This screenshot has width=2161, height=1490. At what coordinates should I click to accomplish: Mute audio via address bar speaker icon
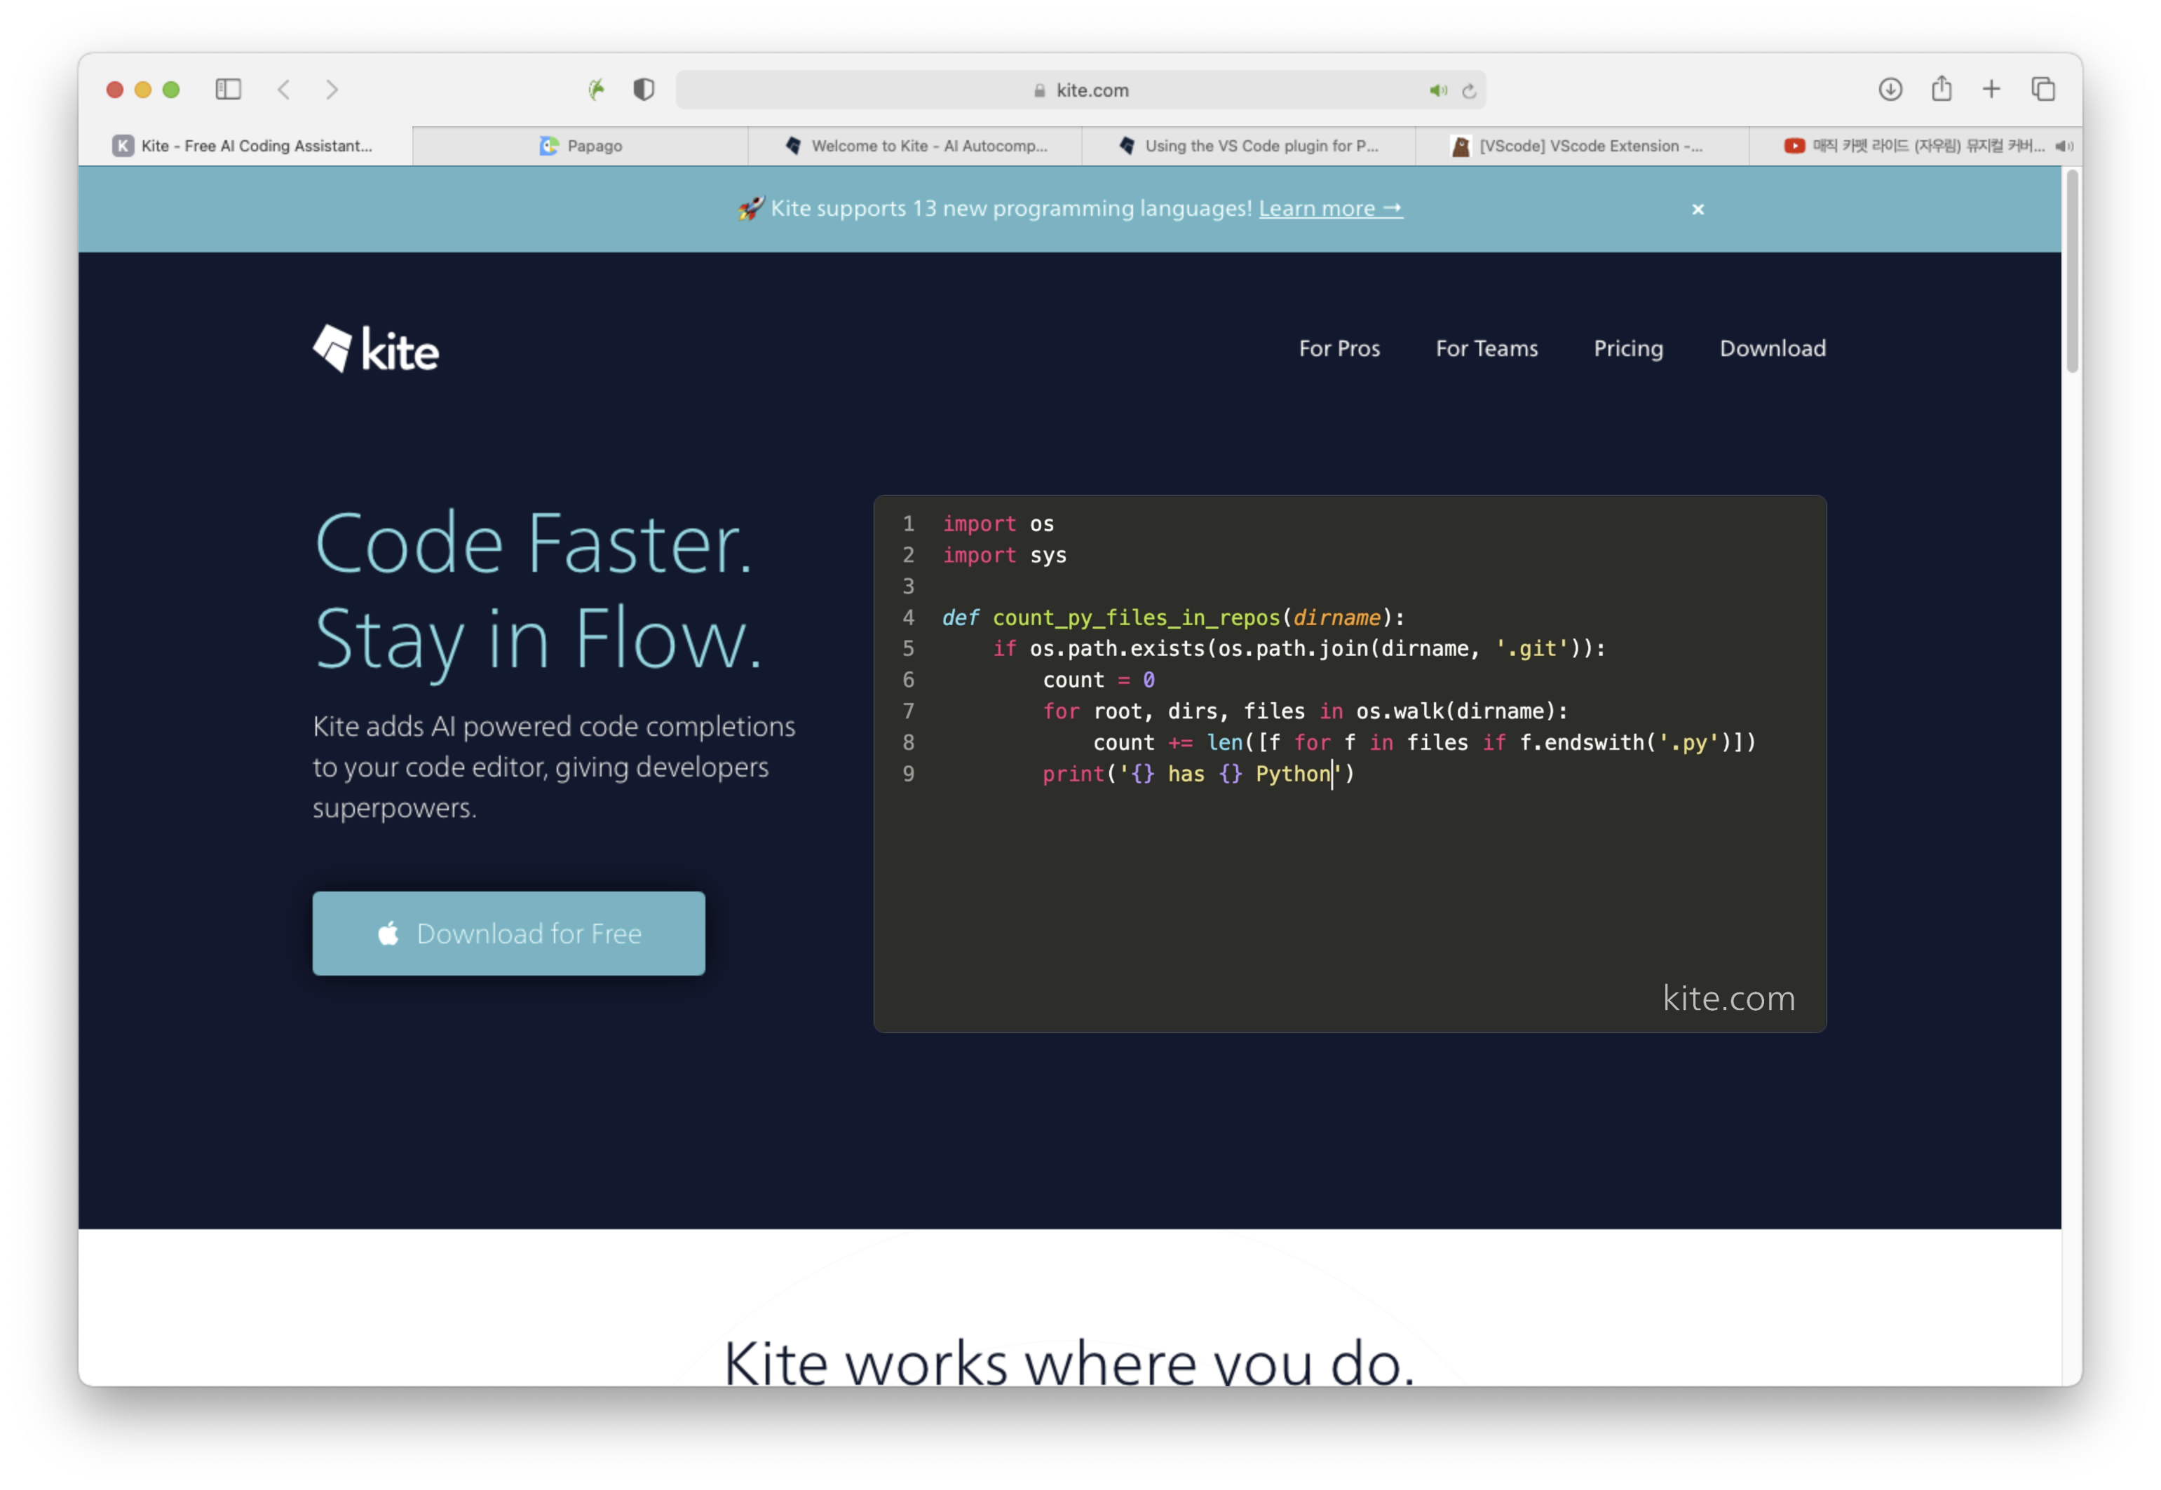(x=1437, y=90)
